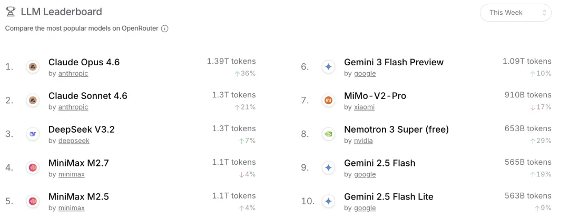Open the deepseek author link
The width and height of the screenshot is (569, 218).
pyautogui.click(x=73, y=141)
